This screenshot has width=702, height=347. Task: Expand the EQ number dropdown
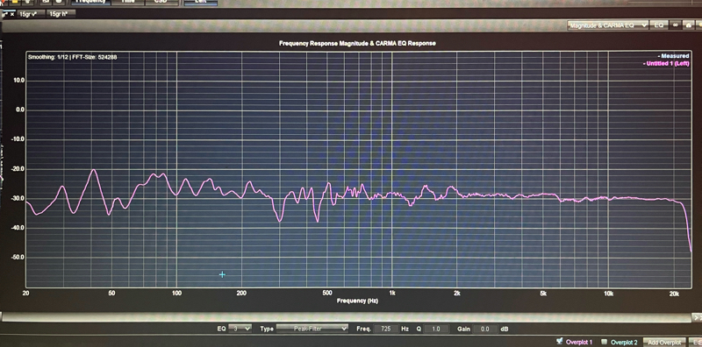point(240,329)
